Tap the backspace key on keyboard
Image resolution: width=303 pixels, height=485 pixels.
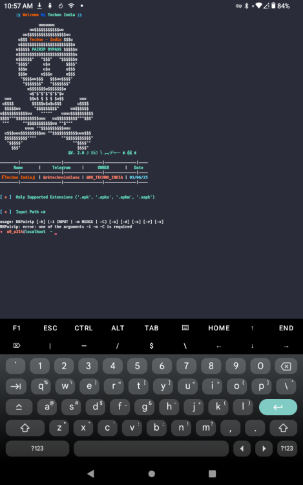[286, 366]
